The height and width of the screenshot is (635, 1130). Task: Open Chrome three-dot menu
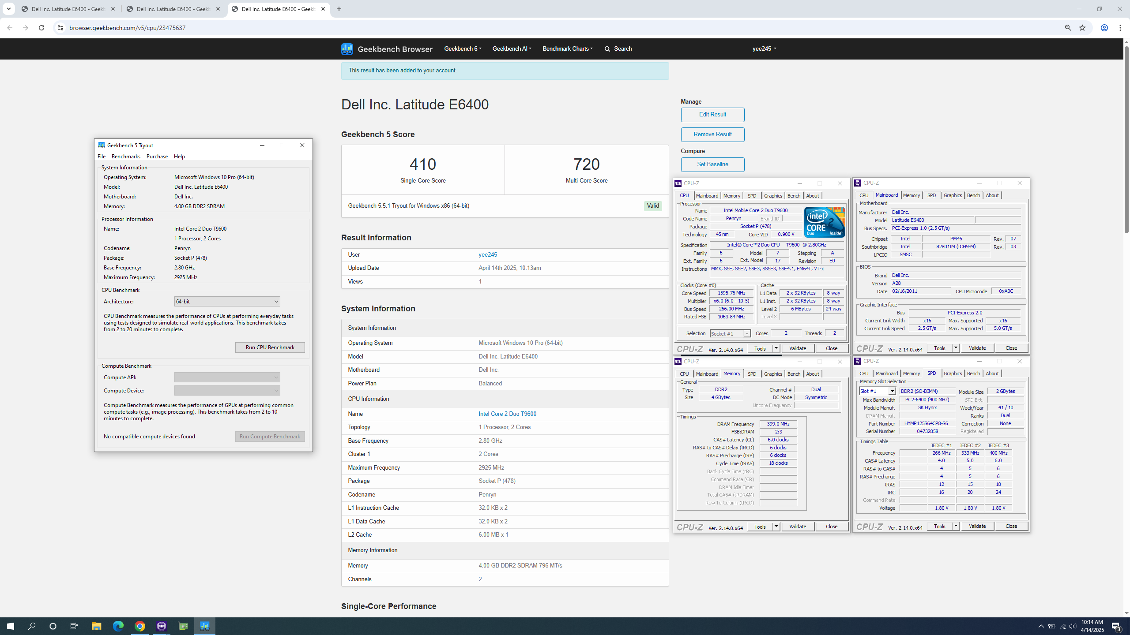pos(1120,28)
